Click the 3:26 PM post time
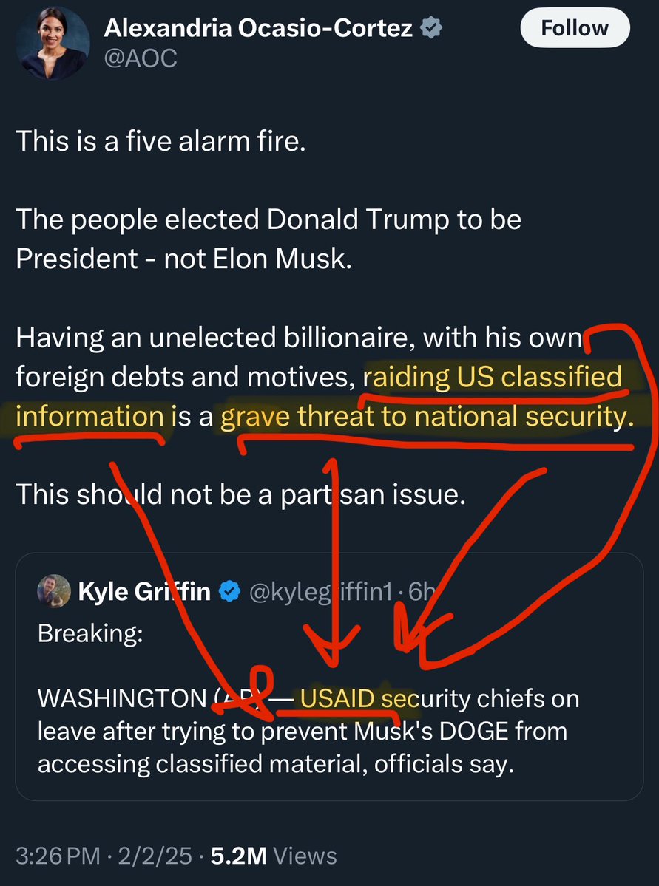 [x=57, y=856]
